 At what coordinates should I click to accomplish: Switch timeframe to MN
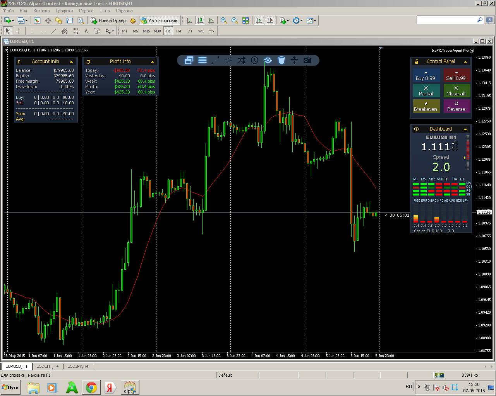click(211, 31)
